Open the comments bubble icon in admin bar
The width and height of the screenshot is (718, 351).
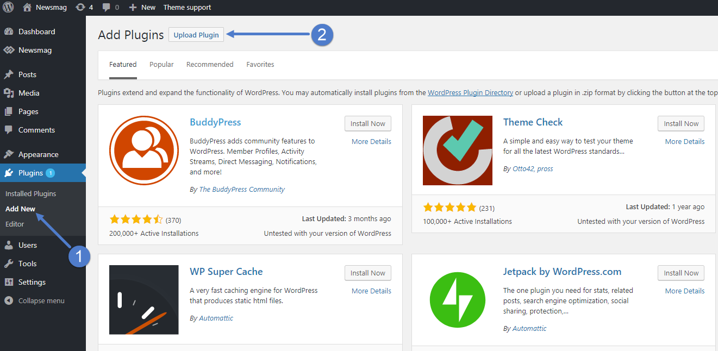[x=107, y=8]
